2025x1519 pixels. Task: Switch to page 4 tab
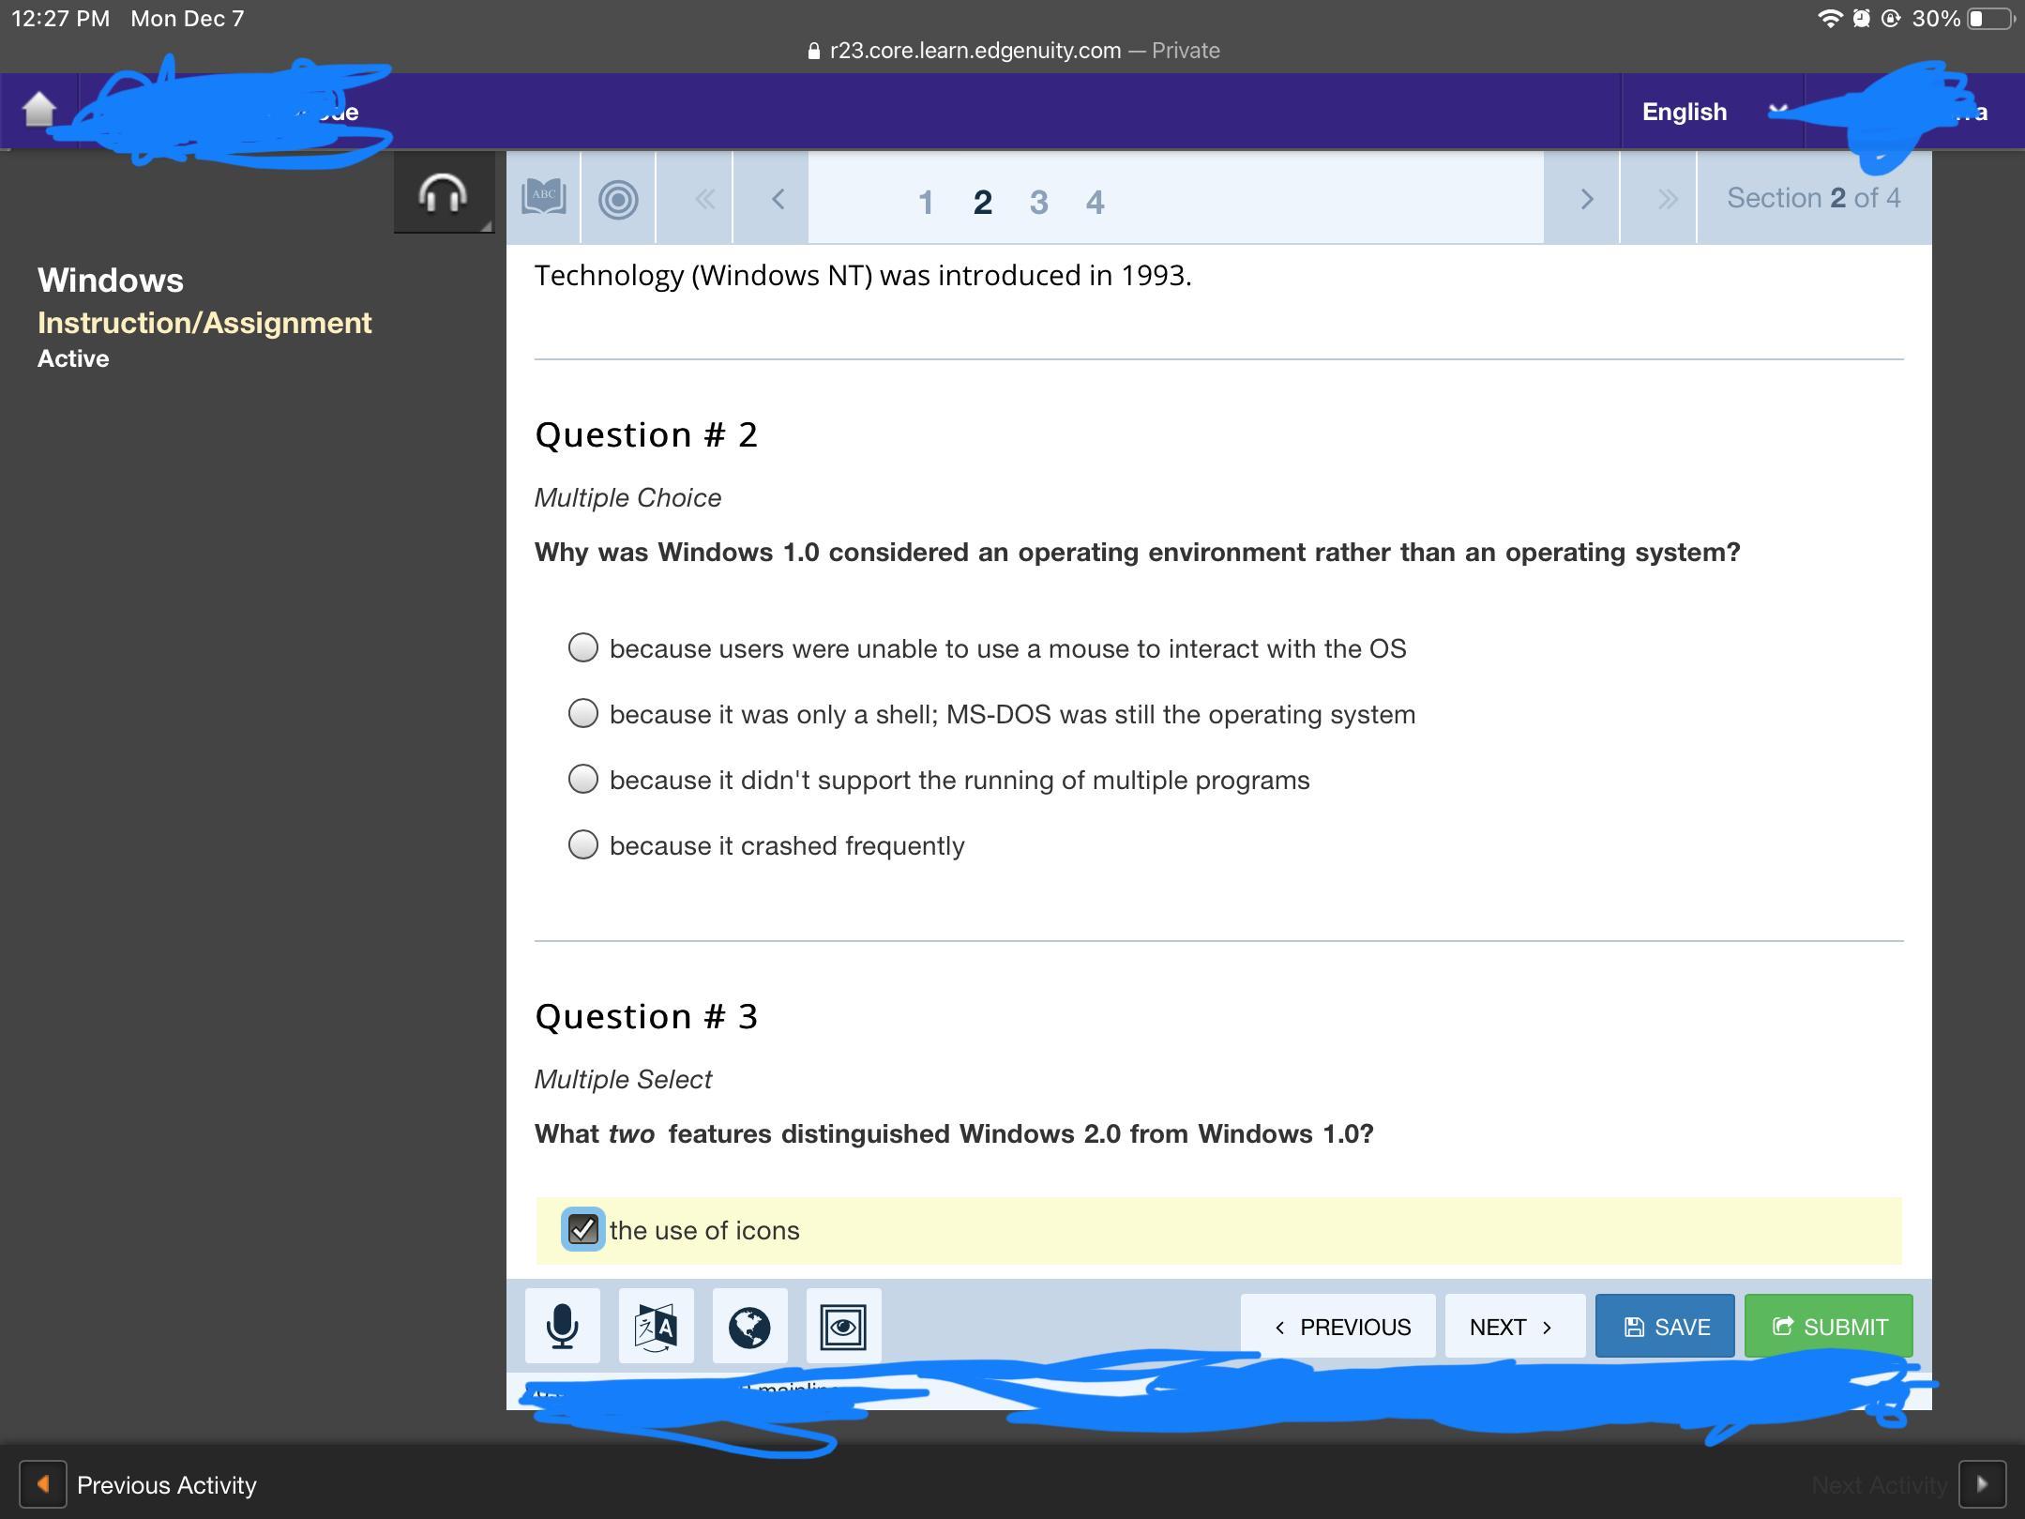click(1095, 202)
